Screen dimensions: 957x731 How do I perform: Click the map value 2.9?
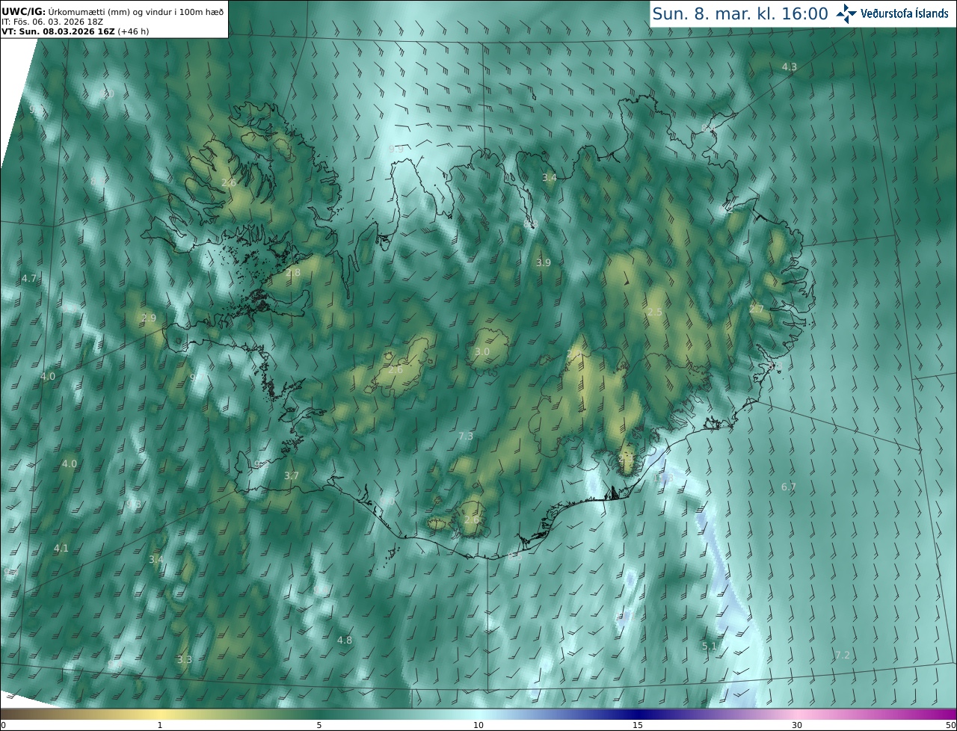pos(149,318)
